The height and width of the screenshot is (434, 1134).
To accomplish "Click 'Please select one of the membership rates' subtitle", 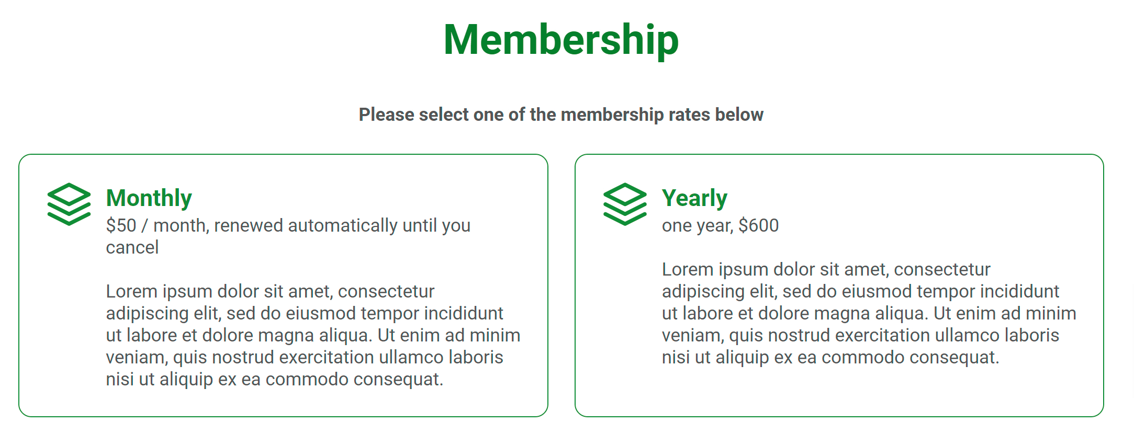I will pos(561,115).
